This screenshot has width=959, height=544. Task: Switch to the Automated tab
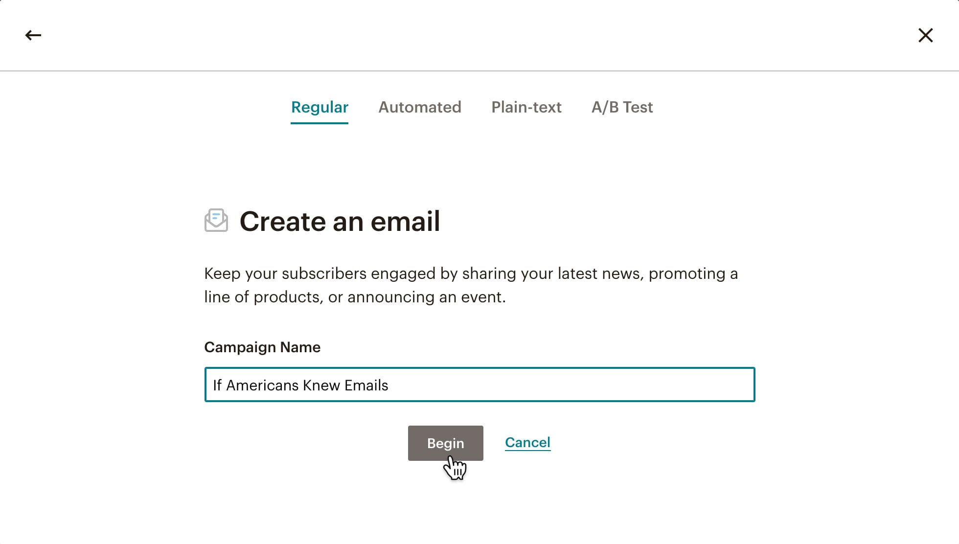click(419, 107)
